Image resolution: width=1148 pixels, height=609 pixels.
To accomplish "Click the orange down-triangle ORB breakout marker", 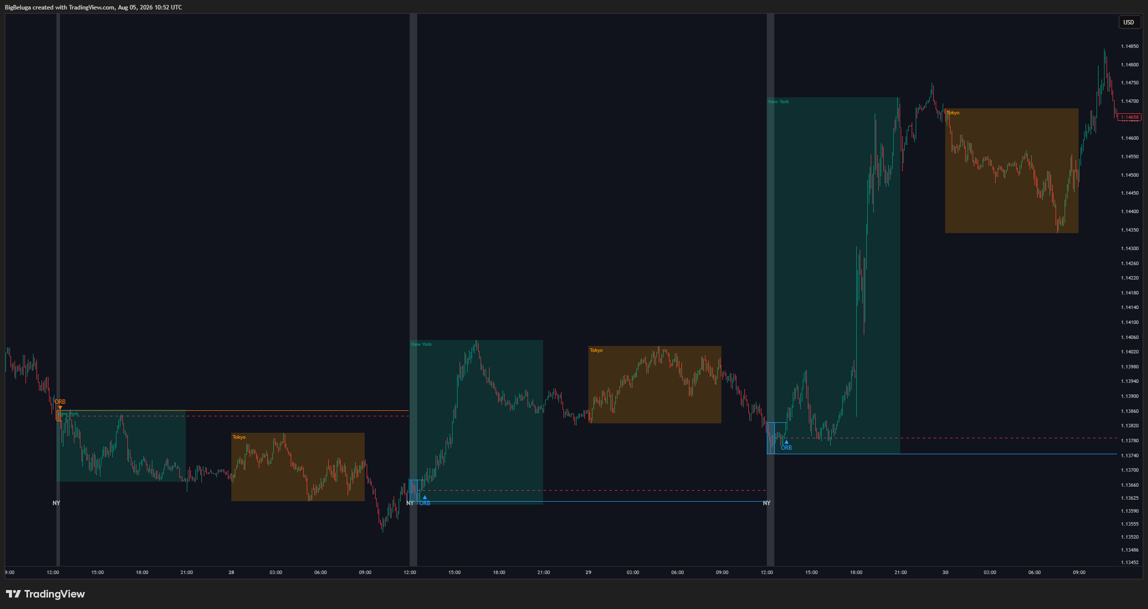I will pos(60,408).
